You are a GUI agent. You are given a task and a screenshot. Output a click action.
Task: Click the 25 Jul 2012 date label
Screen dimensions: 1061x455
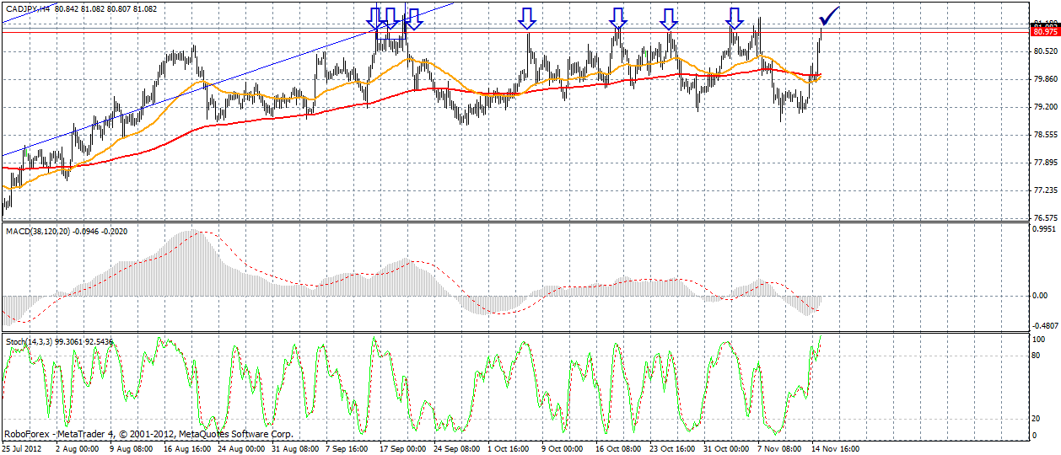click(x=21, y=449)
